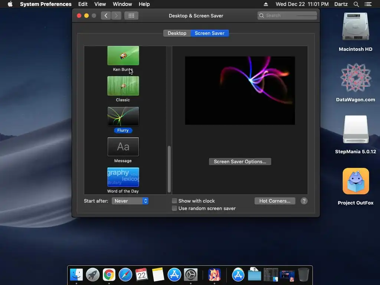Open StepMania 5.0.12 drive icon
The width and height of the screenshot is (380, 285).
356,130
